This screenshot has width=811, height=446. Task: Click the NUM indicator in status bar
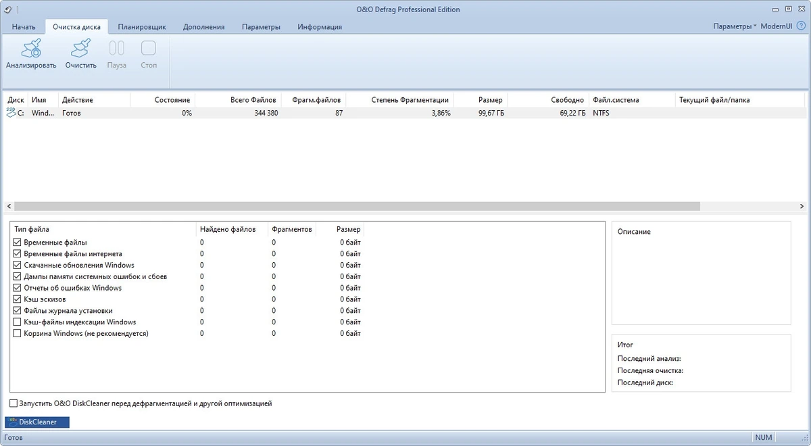(764, 437)
